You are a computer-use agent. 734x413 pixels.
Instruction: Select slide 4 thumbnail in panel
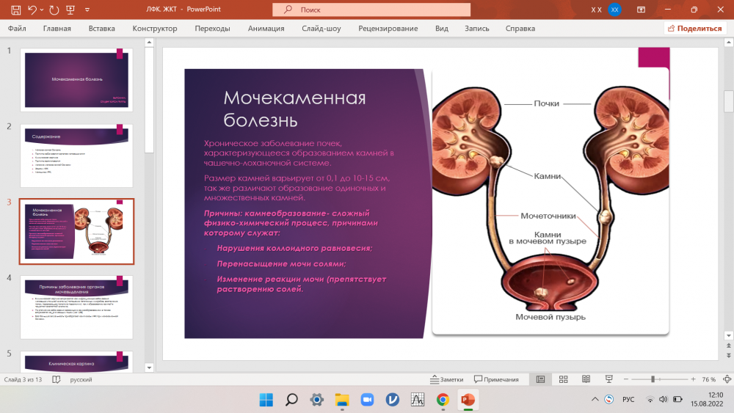(76, 307)
